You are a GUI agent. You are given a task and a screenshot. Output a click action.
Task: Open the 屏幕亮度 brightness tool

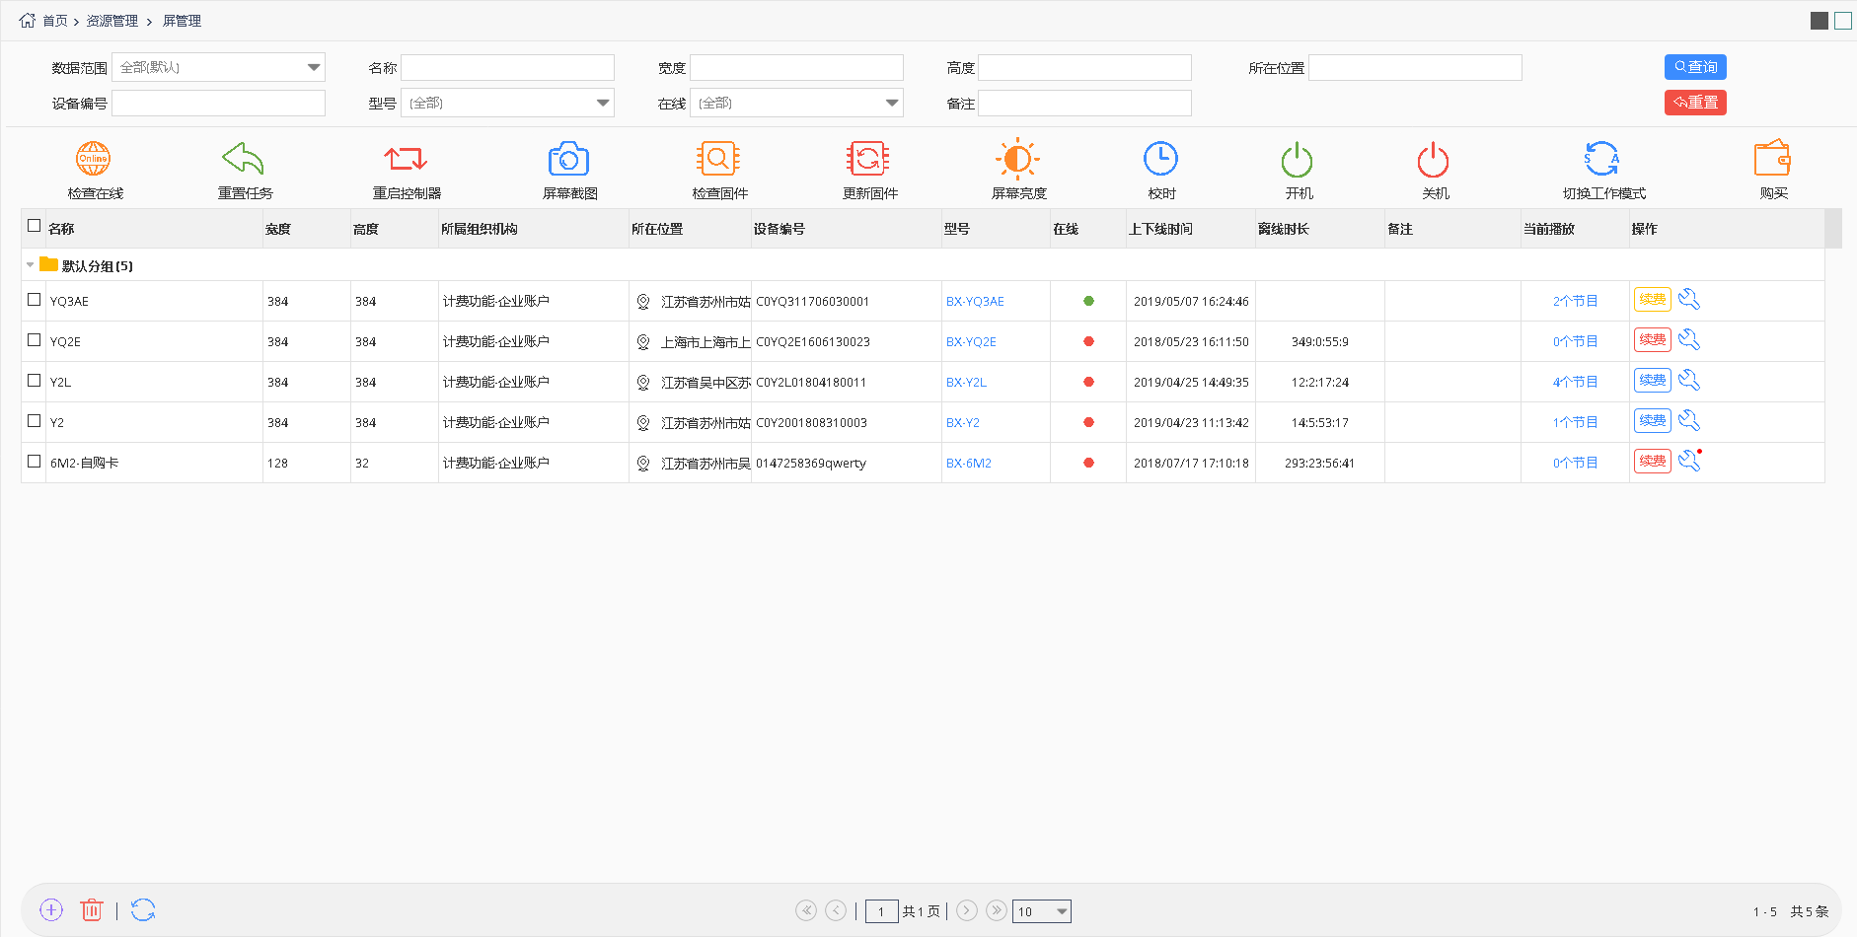pyautogui.click(x=1017, y=159)
